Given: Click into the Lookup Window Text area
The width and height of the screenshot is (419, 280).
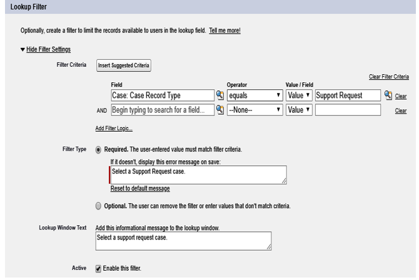Looking at the screenshot, I should 183,241.
